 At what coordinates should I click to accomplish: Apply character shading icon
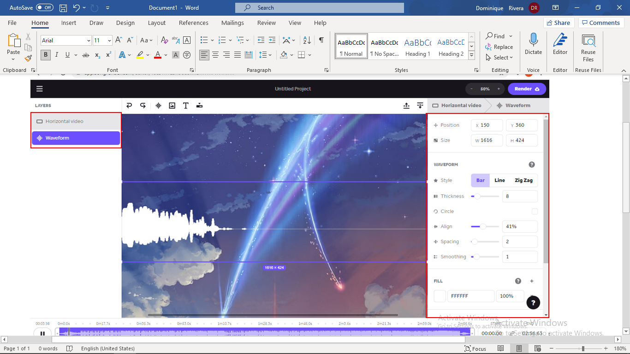click(x=176, y=55)
